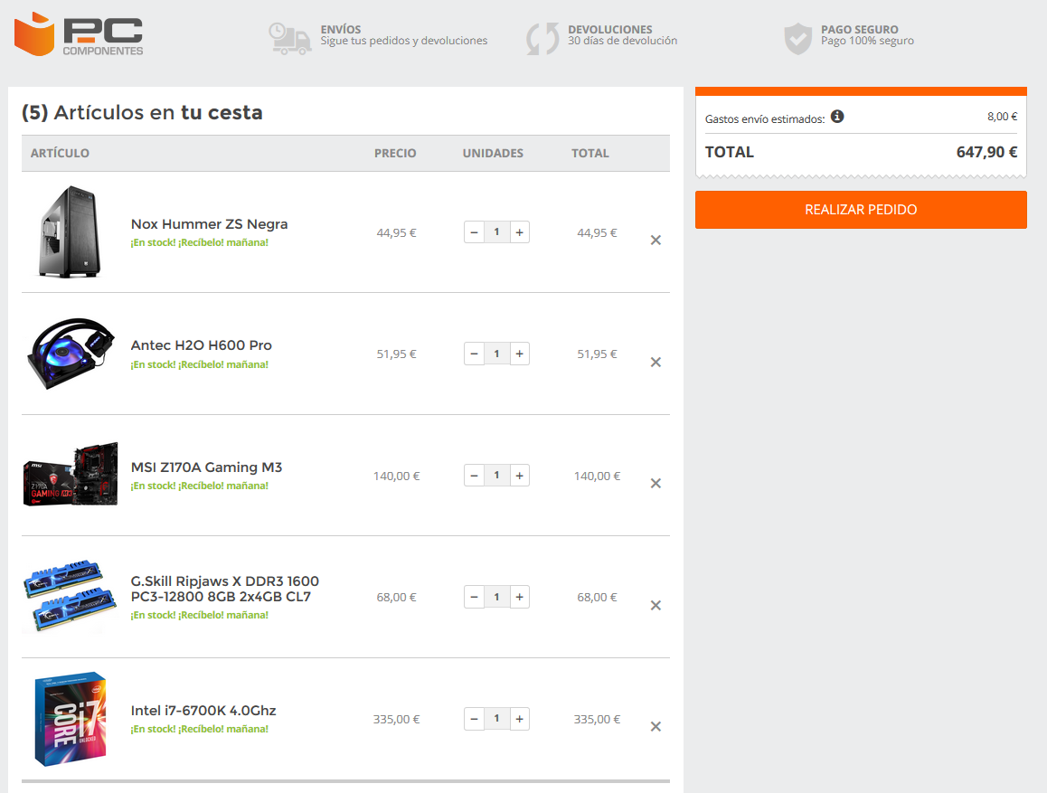1047x793 pixels.
Task: Select the Nox Hummer quantity field
Action: pyautogui.click(x=496, y=232)
